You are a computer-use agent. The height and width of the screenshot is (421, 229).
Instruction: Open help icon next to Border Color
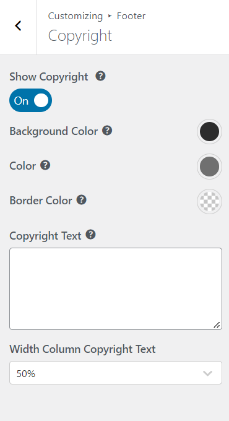click(81, 200)
